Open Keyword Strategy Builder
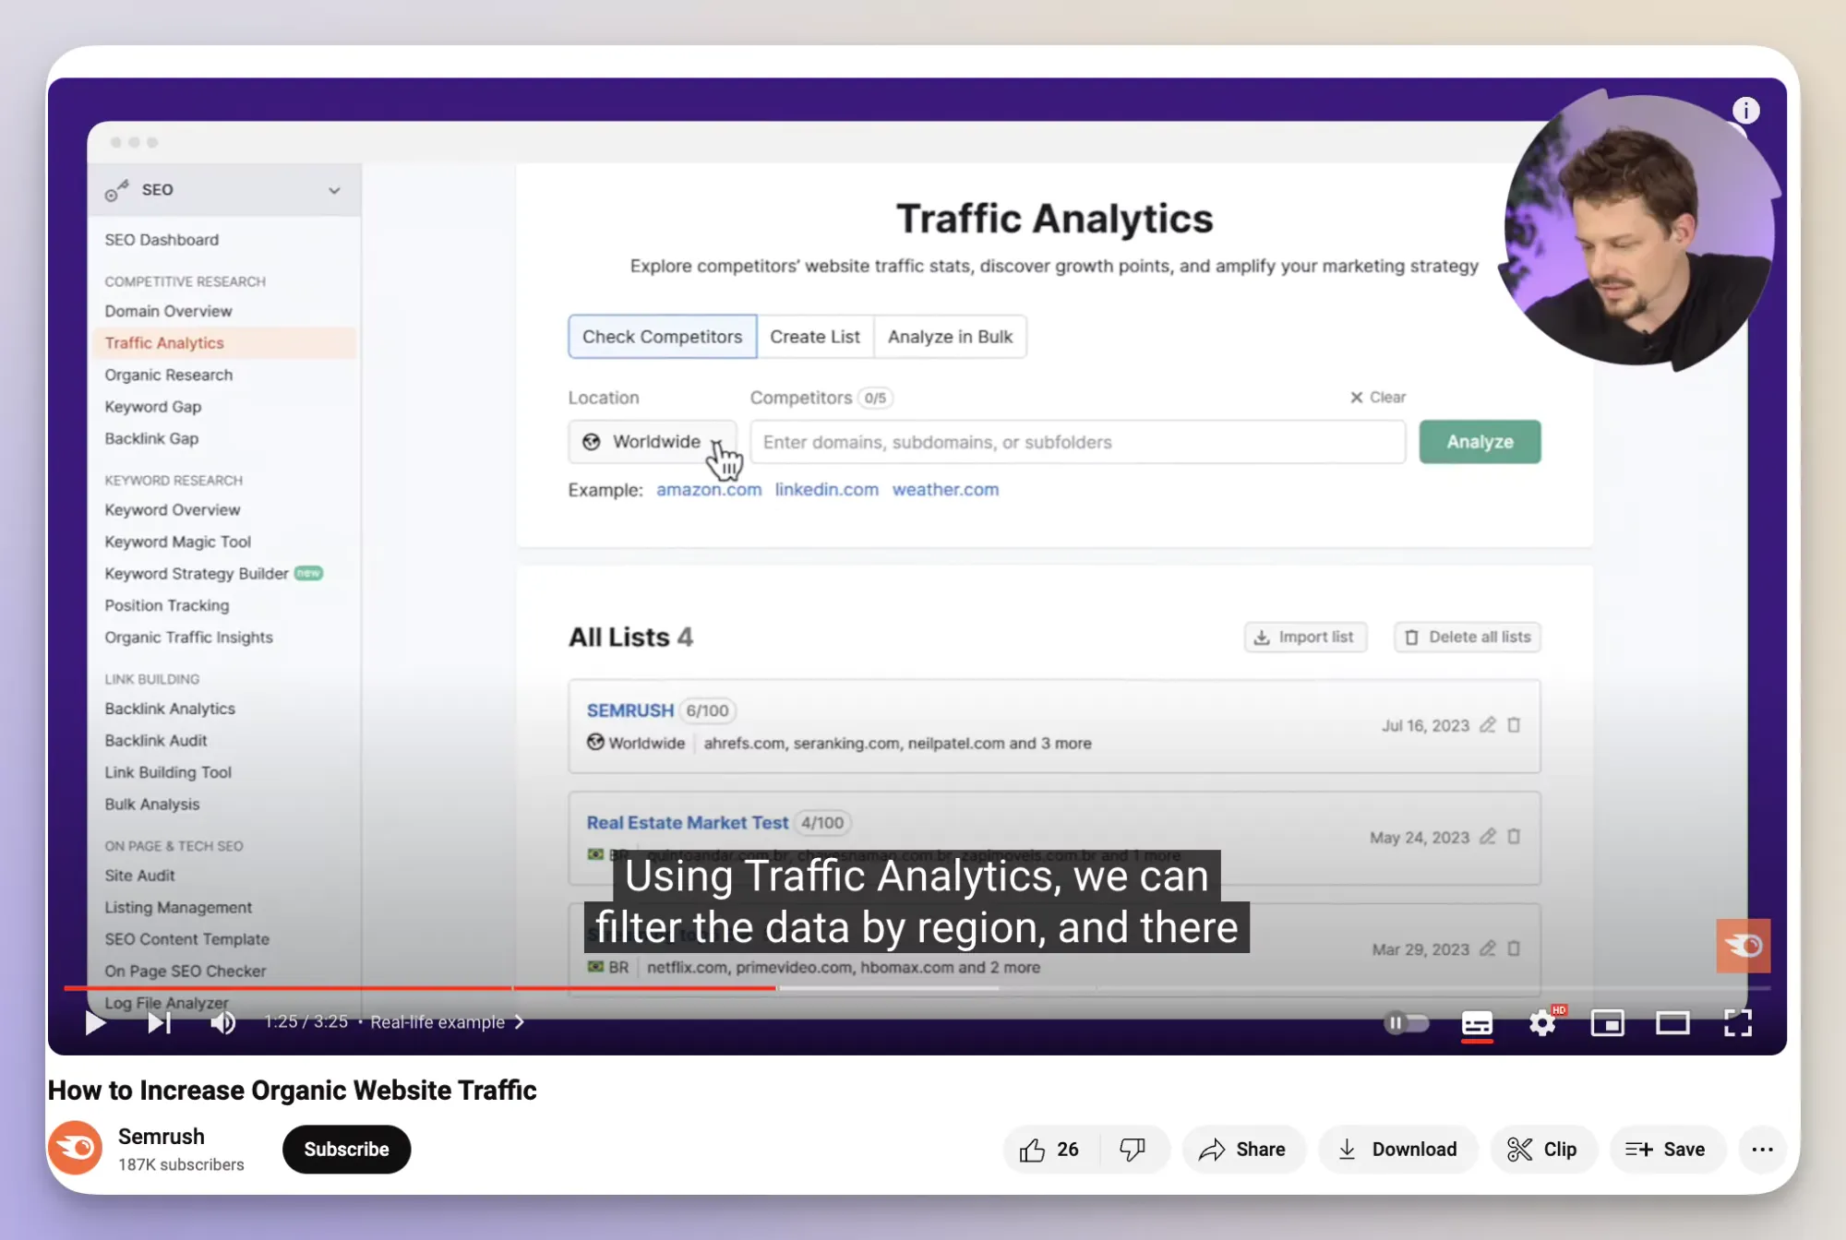Image resolution: width=1846 pixels, height=1240 pixels. pyautogui.click(x=197, y=574)
